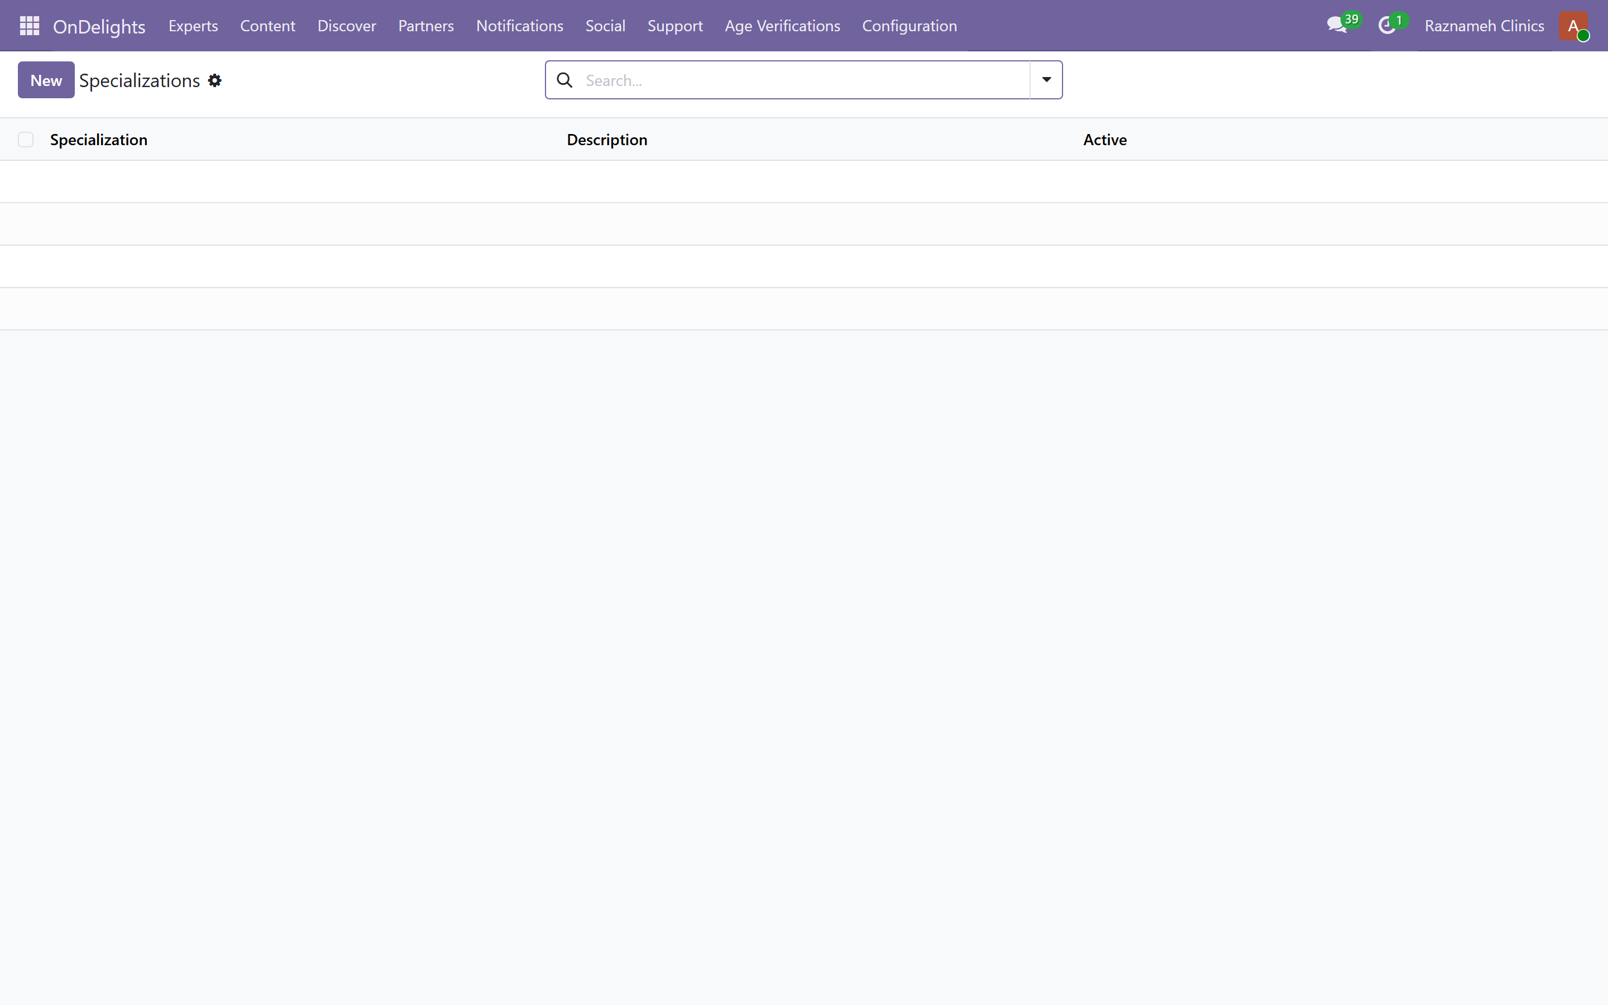The image size is (1608, 1005).
Task: Open the Support menu
Action: pos(675,26)
